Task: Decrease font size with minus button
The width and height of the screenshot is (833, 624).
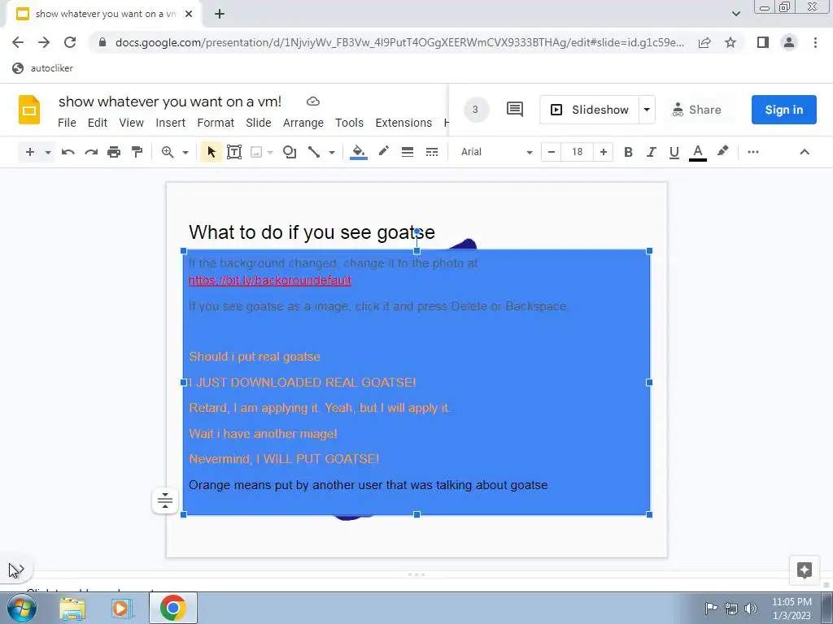Action: point(552,152)
